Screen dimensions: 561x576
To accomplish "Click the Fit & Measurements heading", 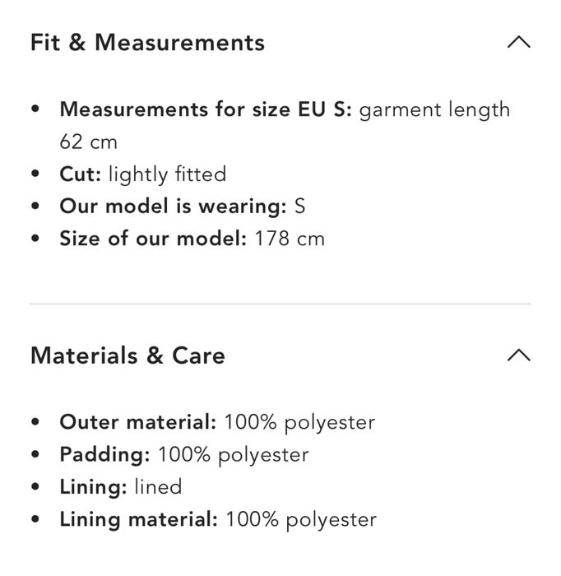I will coord(147,43).
